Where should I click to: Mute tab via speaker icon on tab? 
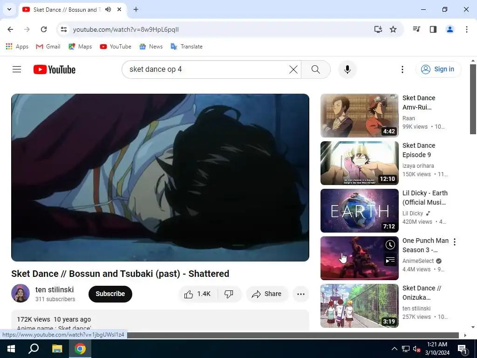pos(108,9)
